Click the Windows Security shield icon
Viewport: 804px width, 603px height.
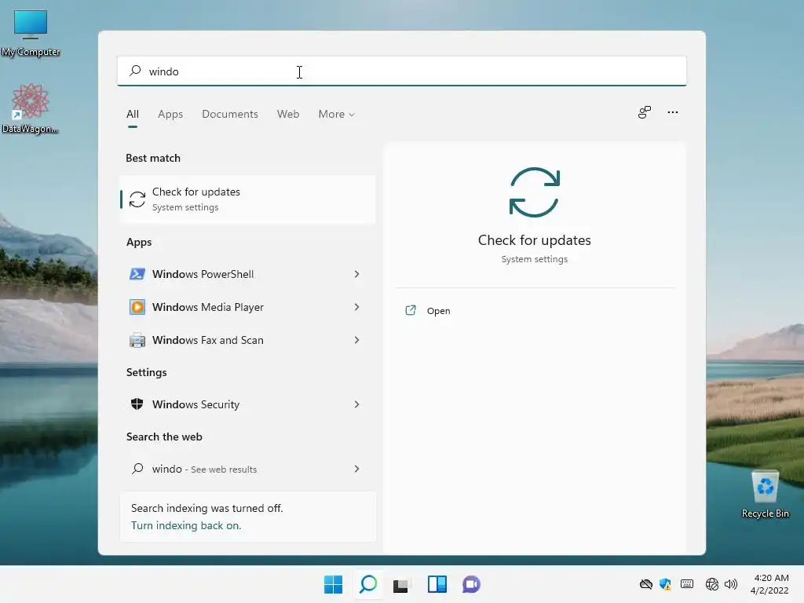tap(137, 404)
